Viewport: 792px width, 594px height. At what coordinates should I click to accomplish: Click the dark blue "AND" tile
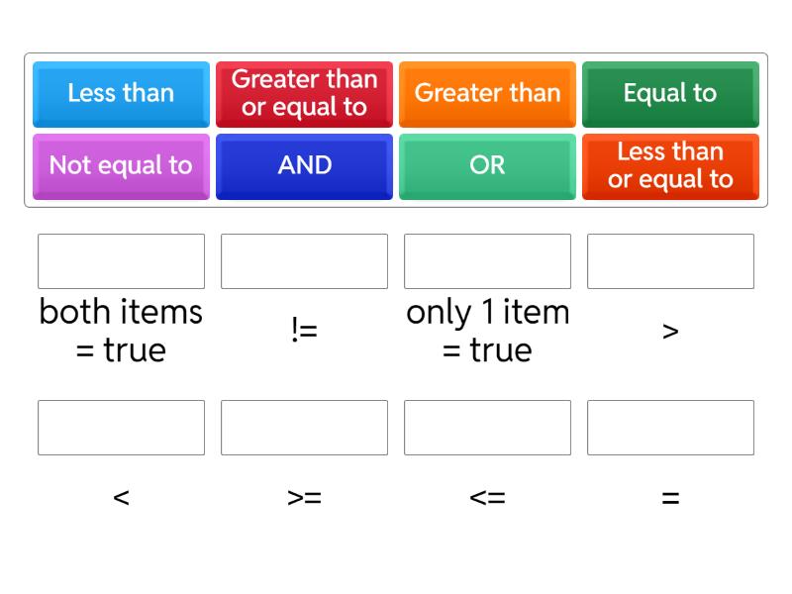click(x=304, y=165)
